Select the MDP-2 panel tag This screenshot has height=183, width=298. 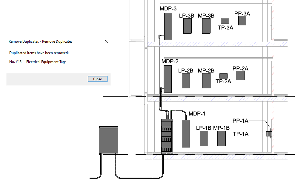pos(170,61)
